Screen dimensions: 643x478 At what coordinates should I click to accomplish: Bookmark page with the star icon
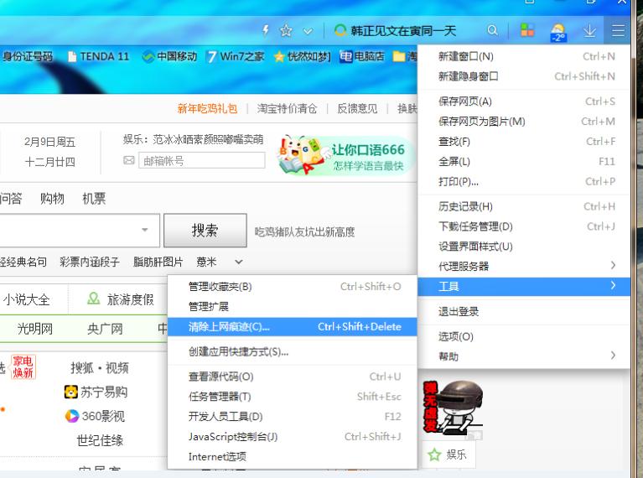[x=286, y=30]
